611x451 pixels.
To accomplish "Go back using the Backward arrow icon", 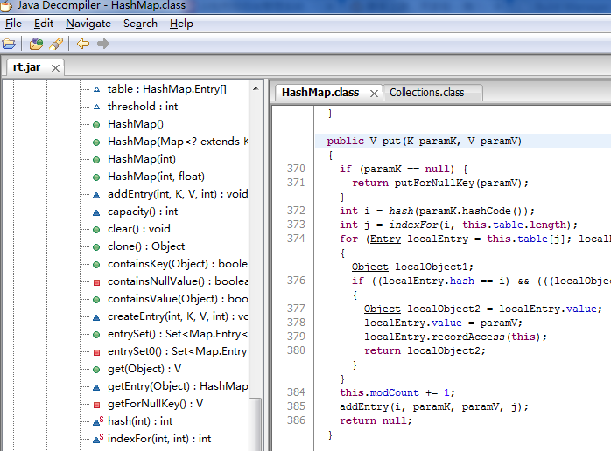I will tap(82, 44).
